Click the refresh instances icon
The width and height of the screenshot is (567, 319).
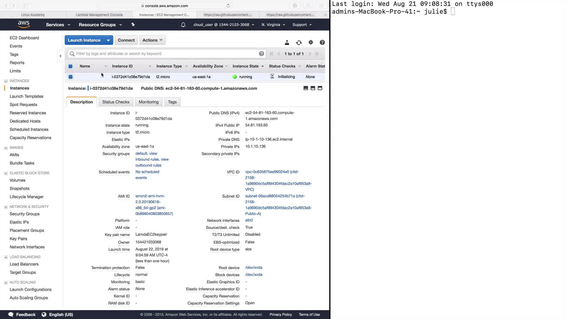[299, 43]
